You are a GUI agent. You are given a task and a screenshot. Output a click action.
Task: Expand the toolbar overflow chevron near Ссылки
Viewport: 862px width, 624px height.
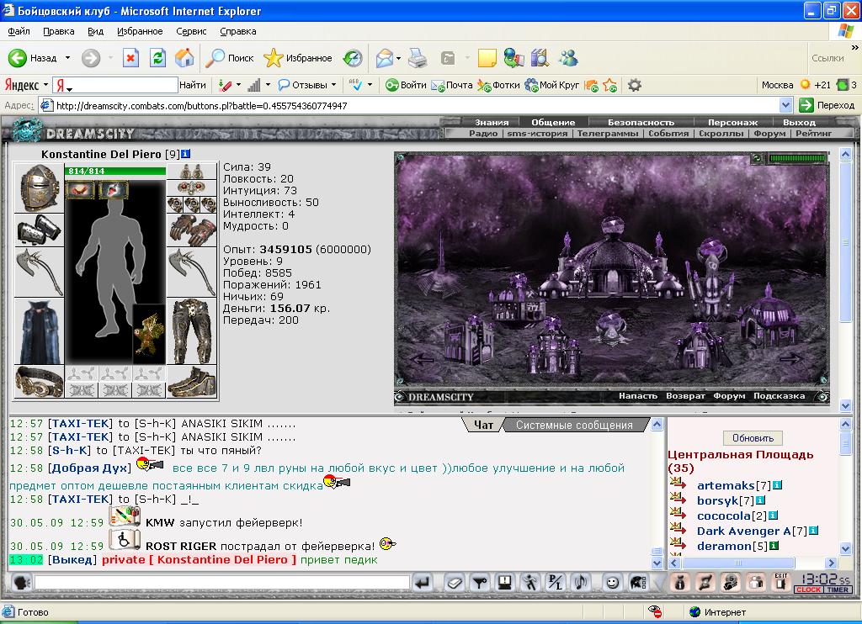[854, 48]
